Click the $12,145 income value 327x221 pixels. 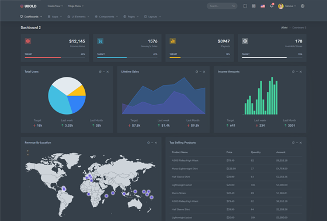pyautogui.click(x=77, y=41)
